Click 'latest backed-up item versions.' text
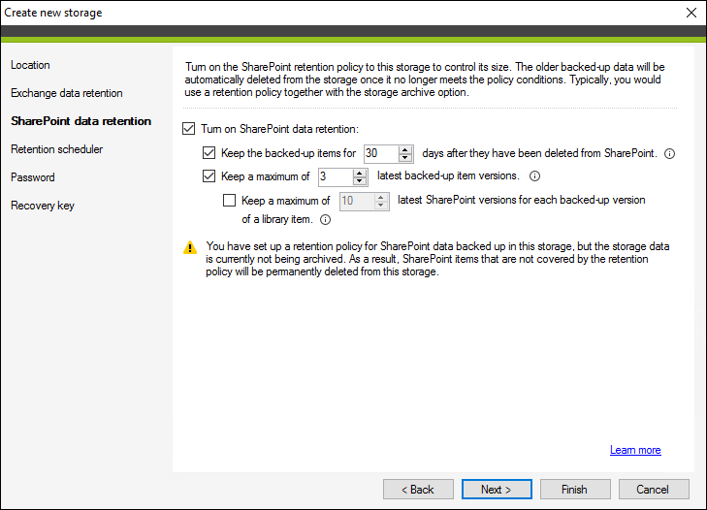The width and height of the screenshot is (707, 510). [x=448, y=175]
